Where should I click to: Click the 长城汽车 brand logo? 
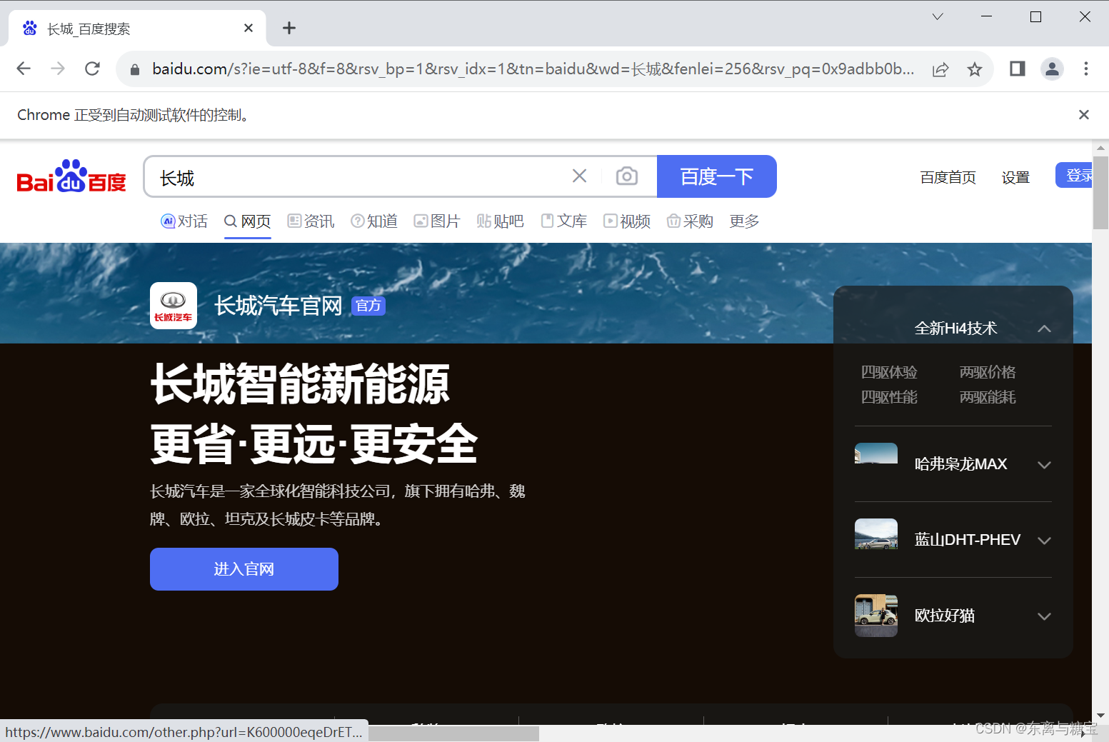coord(174,306)
